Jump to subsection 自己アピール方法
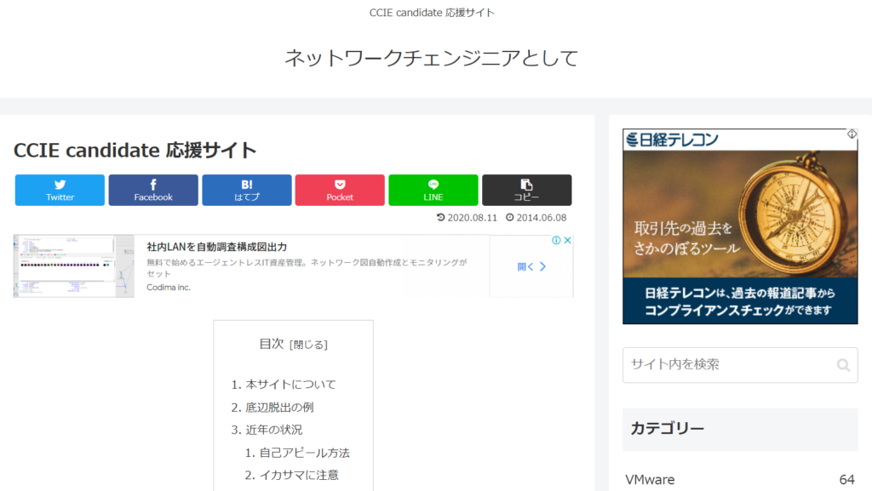Image resolution: width=872 pixels, height=491 pixels. (x=305, y=453)
